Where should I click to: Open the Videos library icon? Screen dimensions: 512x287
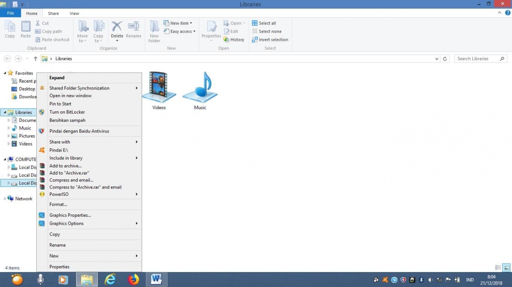pyautogui.click(x=159, y=89)
